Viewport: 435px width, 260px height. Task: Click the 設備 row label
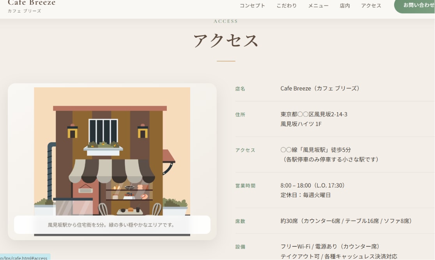(240, 247)
